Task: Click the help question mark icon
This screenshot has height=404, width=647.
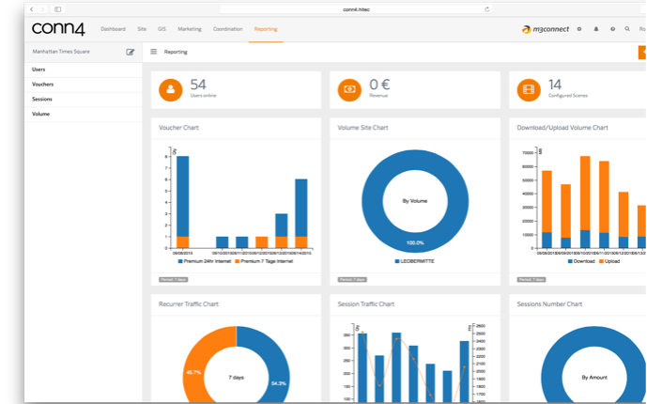Action: coord(612,29)
